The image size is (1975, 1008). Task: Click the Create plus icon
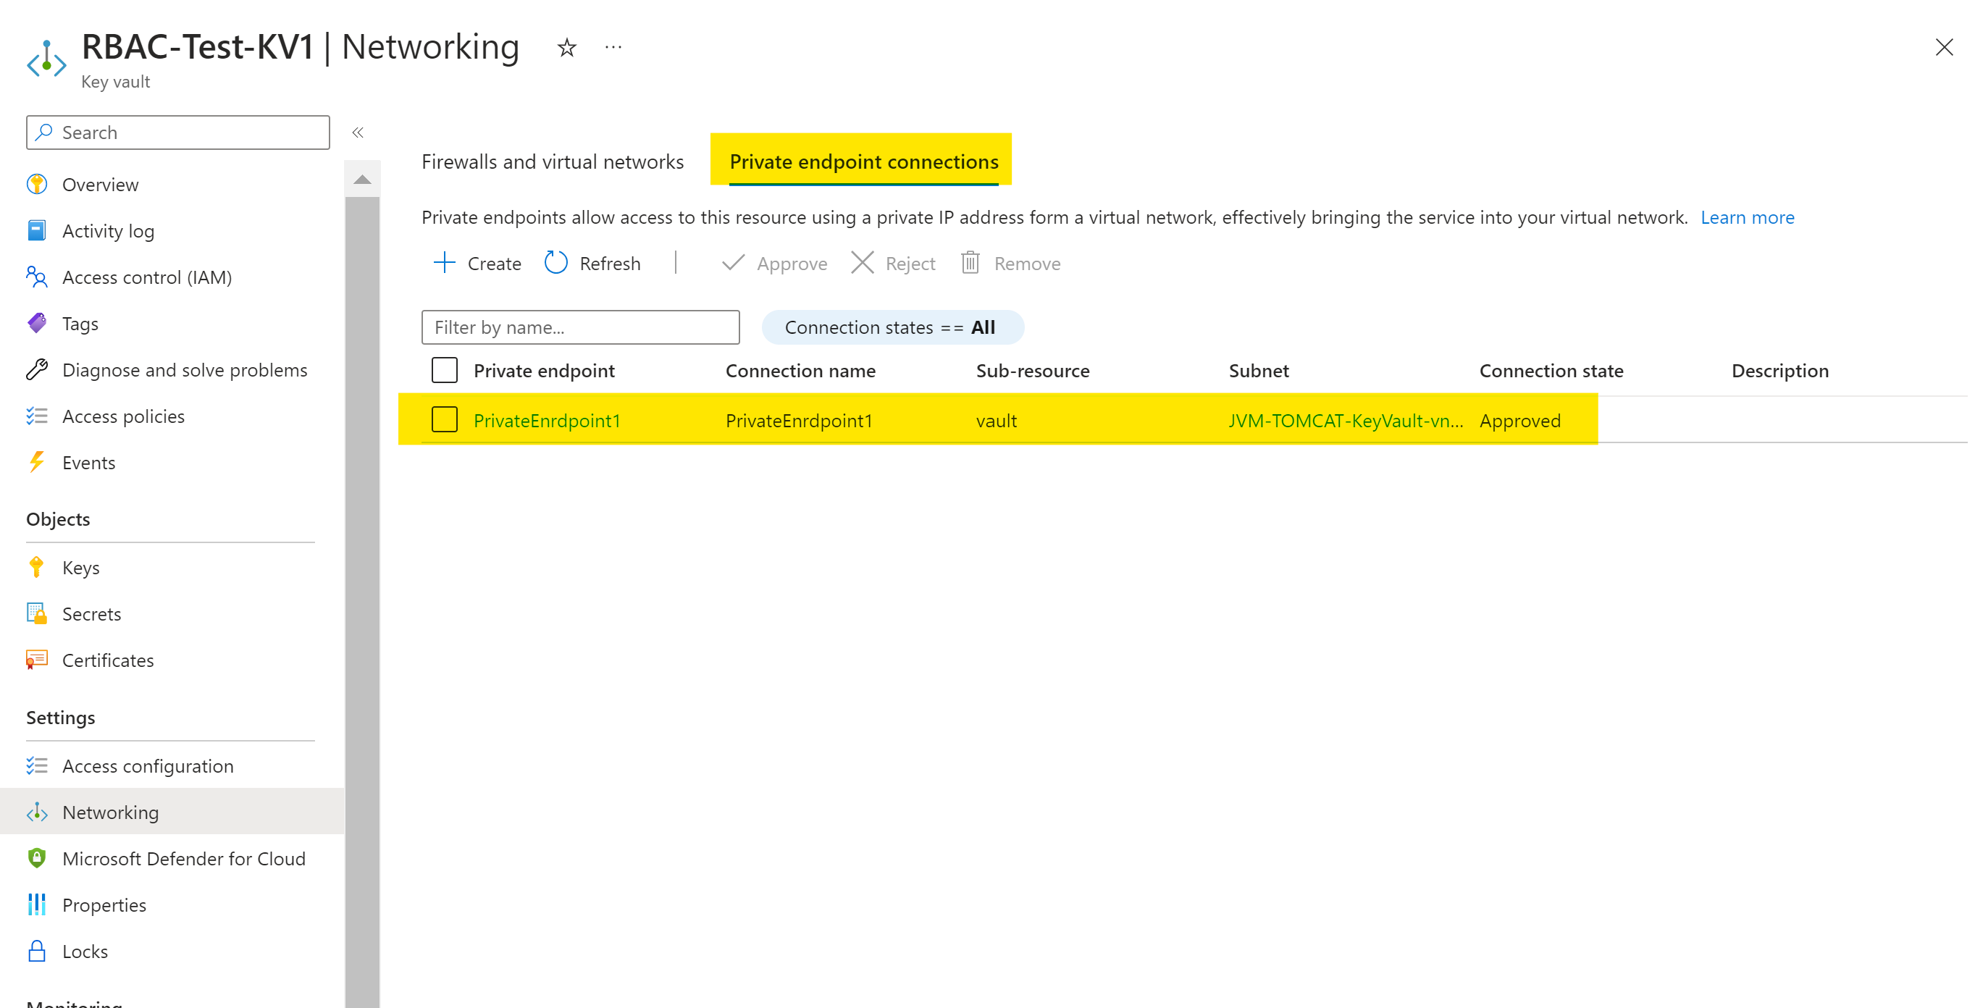tap(444, 263)
